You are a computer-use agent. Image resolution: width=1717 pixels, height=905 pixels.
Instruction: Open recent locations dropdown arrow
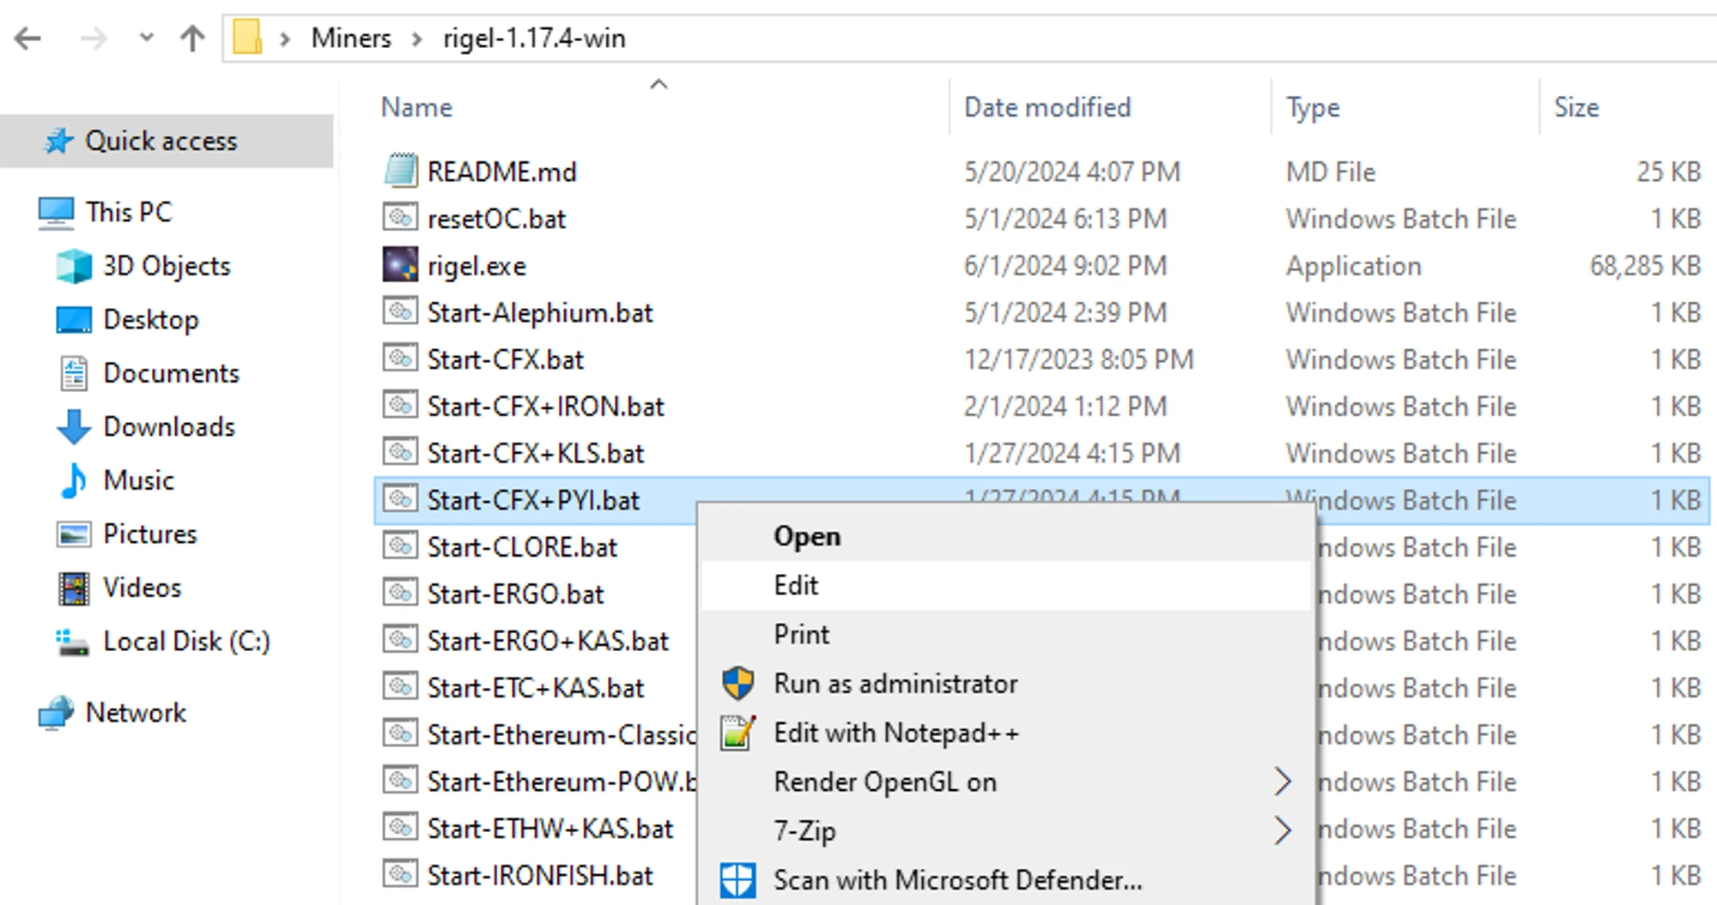tap(147, 39)
